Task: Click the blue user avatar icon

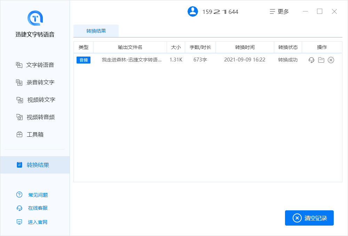Action: [193, 11]
